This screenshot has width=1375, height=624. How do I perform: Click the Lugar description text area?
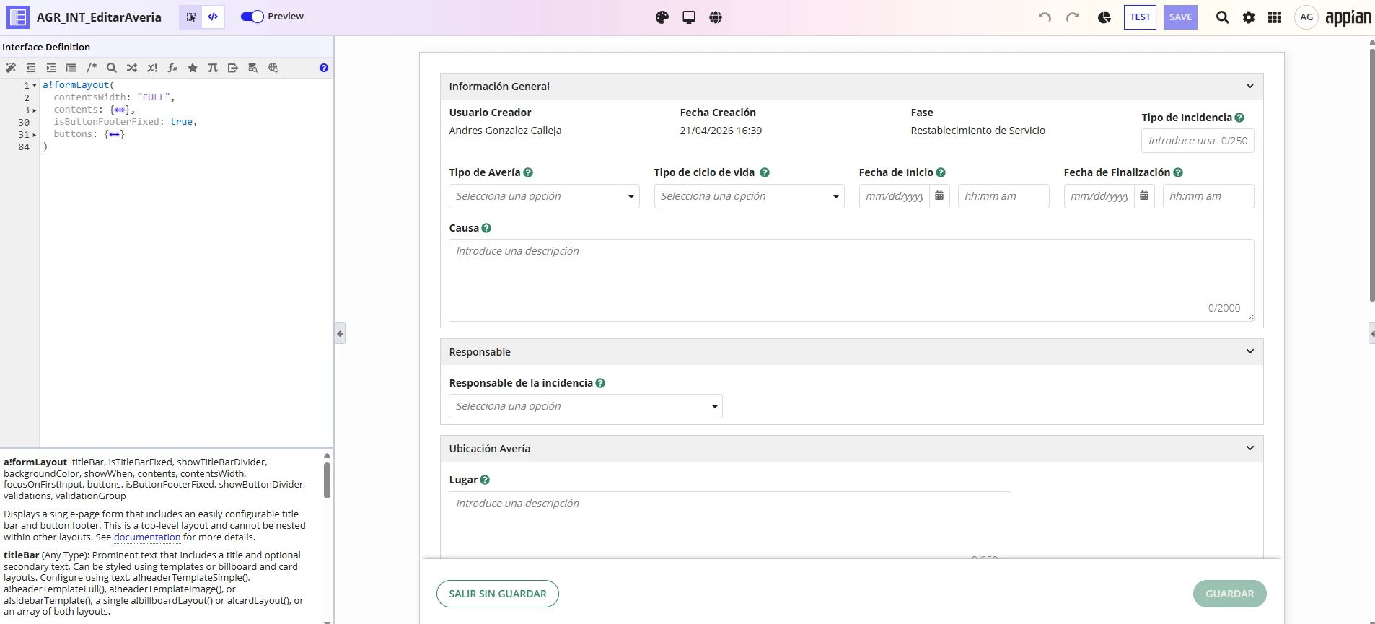(729, 524)
